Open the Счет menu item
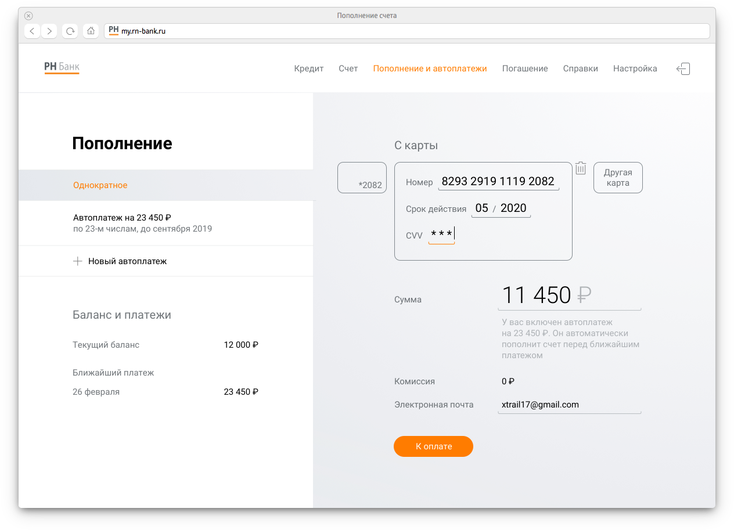 pos(348,68)
